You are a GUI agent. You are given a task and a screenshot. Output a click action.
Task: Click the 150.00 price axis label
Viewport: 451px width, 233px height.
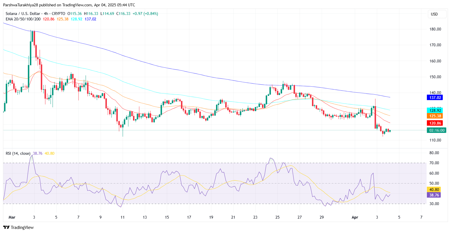[435, 77]
